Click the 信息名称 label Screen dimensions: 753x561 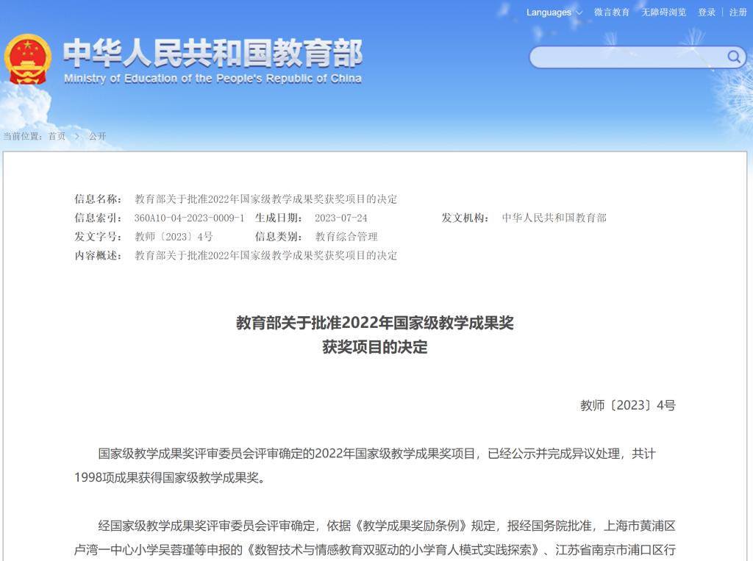click(x=98, y=199)
